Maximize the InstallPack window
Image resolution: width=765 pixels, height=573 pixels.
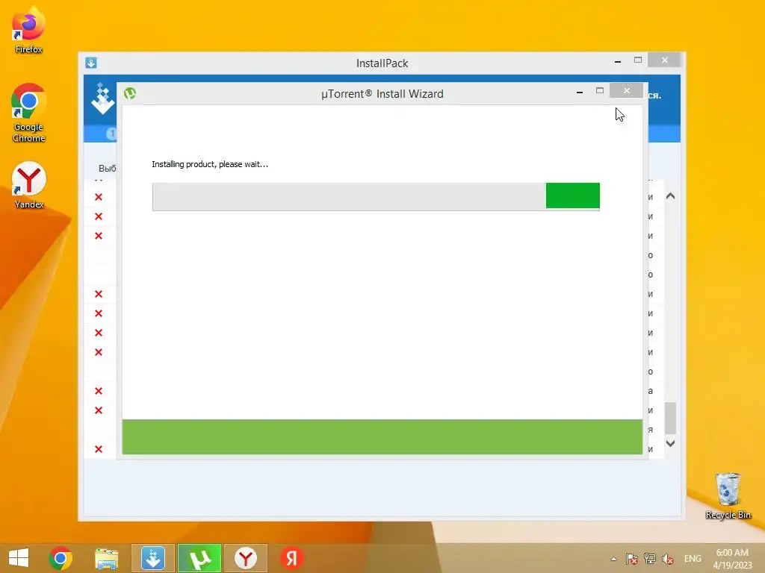[x=638, y=60]
